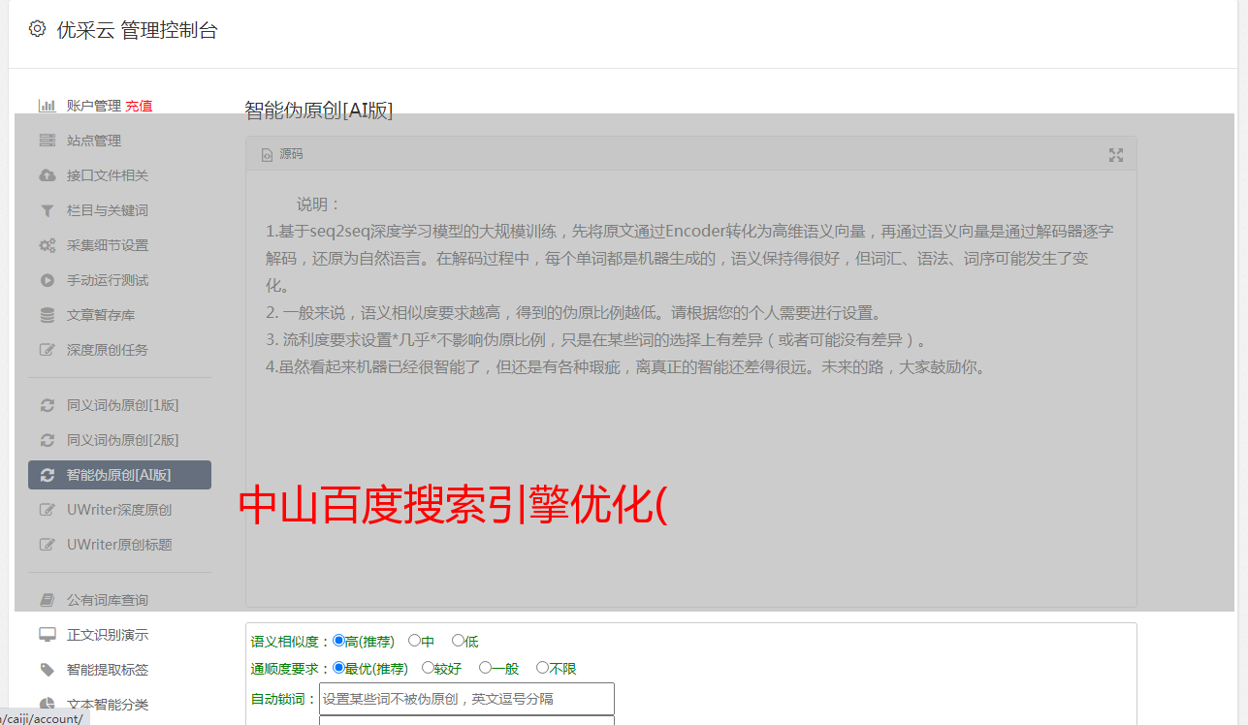Click the 说明： text in the editor
The width and height of the screenshot is (1248, 725).
[319, 205]
